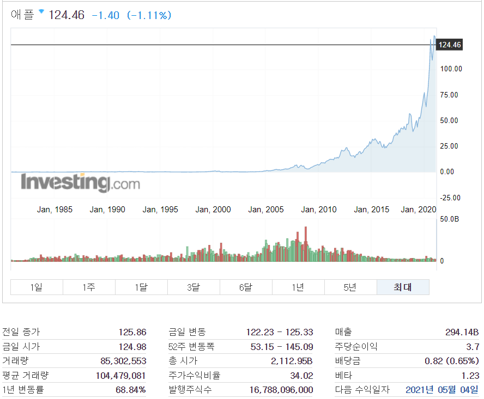Viewport: 484px width, 399px height.
Task: Select the 5년 time range tab
Action: coord(350,287)
